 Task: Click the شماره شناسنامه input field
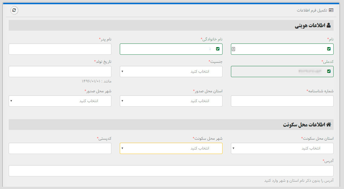click(282, 101)
